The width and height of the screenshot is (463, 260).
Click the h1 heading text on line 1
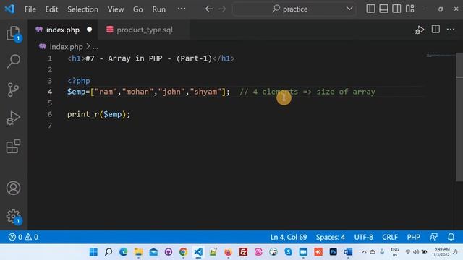tap(149, 58)
